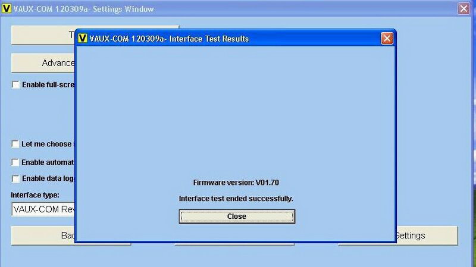Open the Interface type combo box
The width and height of the screenshot is (476, 267).
click(x=43, y=209)
